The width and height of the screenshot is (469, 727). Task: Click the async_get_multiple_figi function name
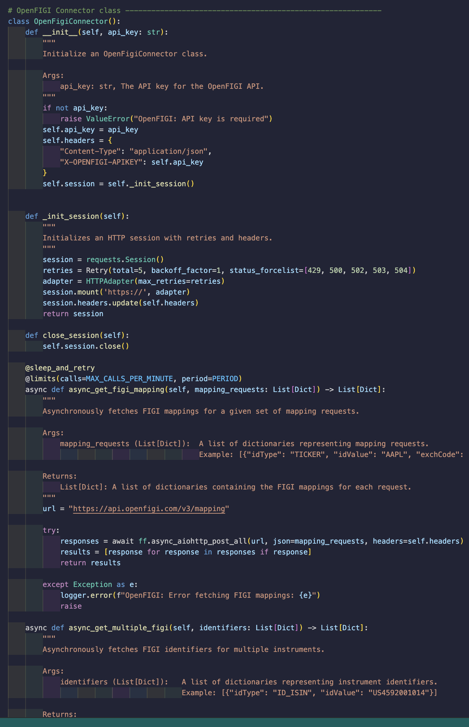[x=119, y=628]
